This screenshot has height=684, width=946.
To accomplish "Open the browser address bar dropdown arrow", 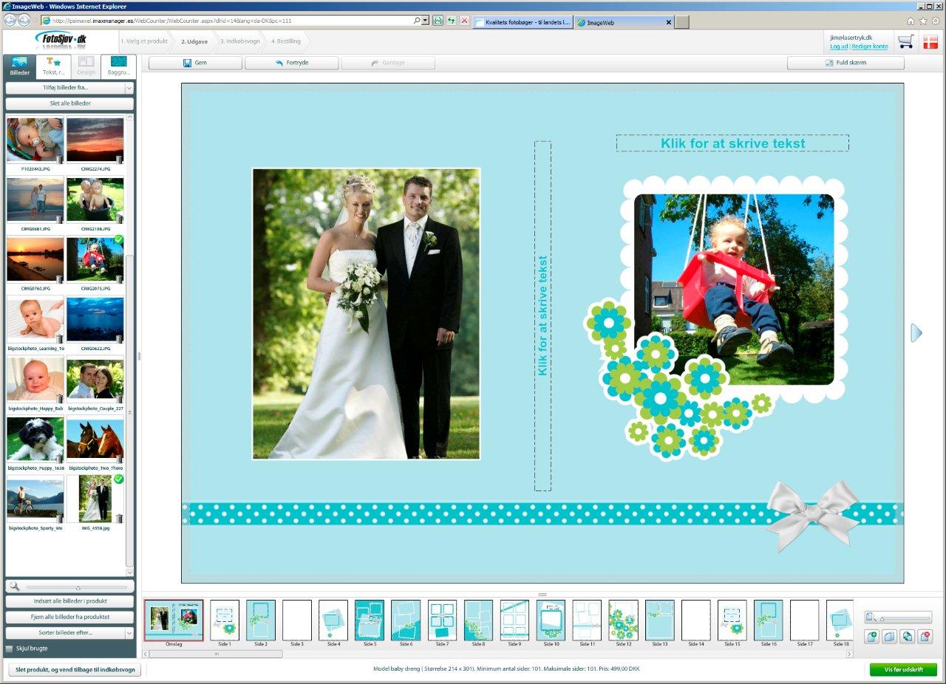I will 426,21.
